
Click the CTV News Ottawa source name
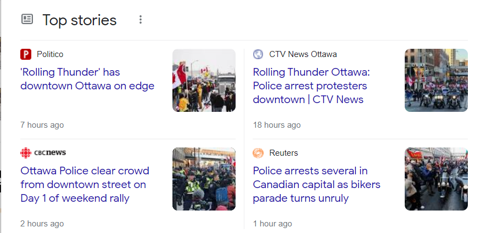pyautogui.click(x=303, y=54)
